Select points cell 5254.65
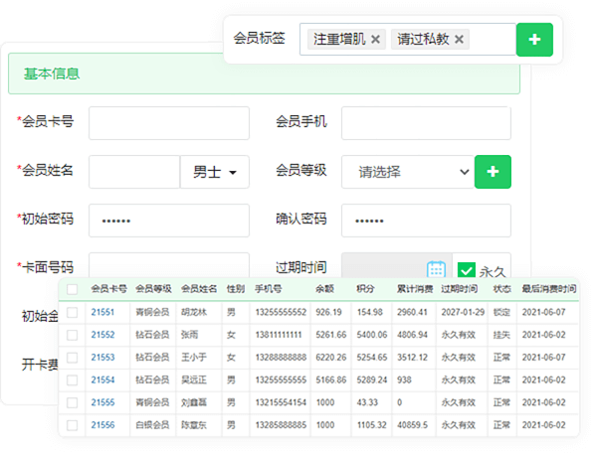Screen dimensions: 595x453 [372, 358]
